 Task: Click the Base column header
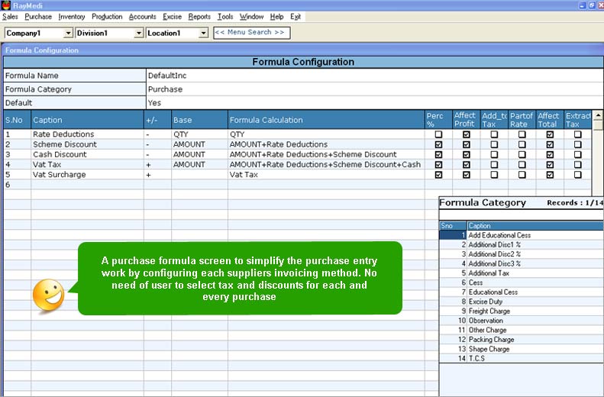tap(199, 120)
